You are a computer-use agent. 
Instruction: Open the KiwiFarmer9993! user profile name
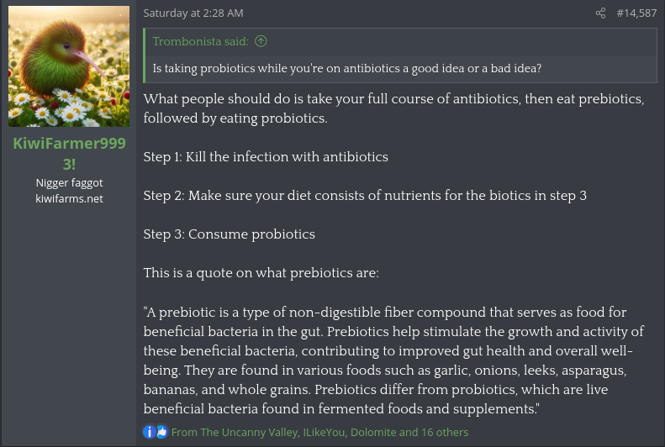(x=69, y=154)
